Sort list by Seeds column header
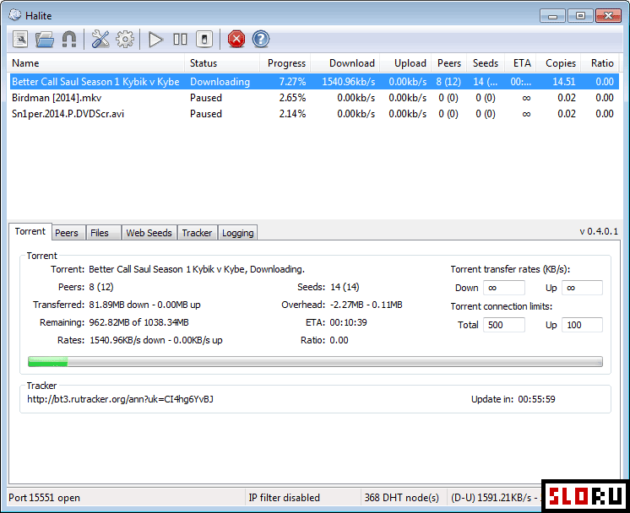 tap(486, 63)
